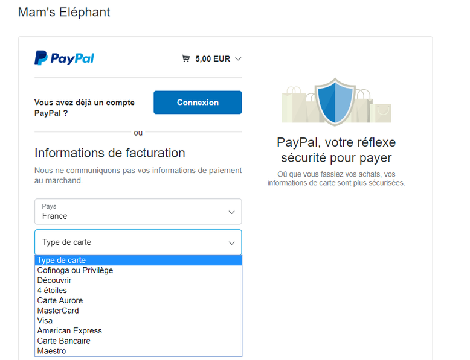Select the highlighted Type de carte placeholder
This screenshot has height=360, width=470.
click(138, 260)
